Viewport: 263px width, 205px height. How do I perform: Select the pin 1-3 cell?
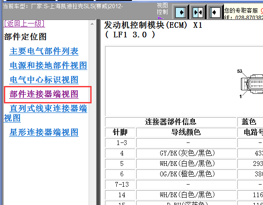click(x=120, y=143)
